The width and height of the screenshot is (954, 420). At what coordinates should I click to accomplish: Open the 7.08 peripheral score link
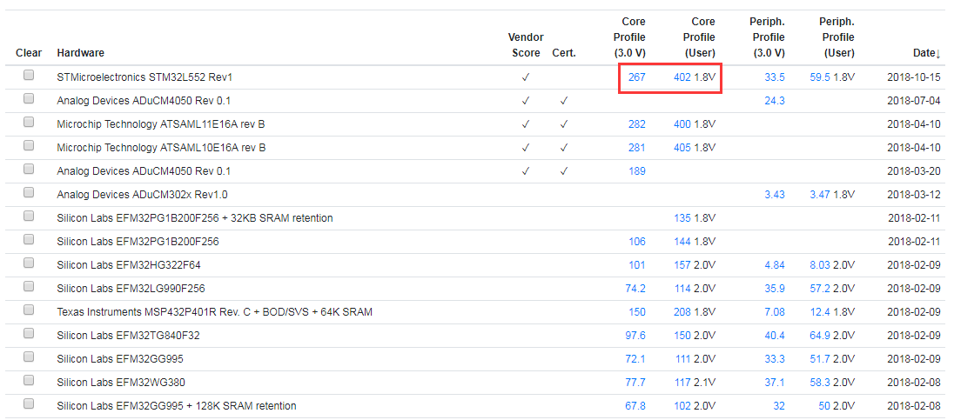pos(775,312)
